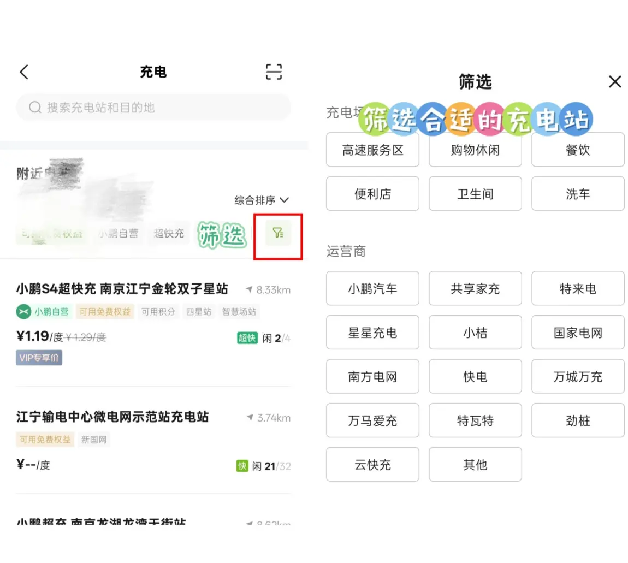Close the 筛选 filter panel
Screen dimensions: 628x563
(615, 82)
